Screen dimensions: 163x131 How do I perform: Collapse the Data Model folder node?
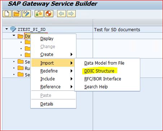pos(14,36)
